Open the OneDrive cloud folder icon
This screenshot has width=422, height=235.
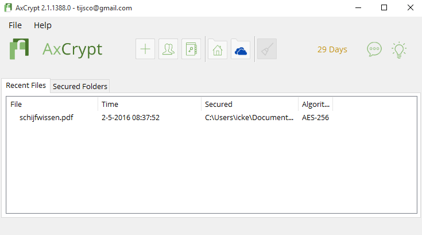(x=241, y=49)
